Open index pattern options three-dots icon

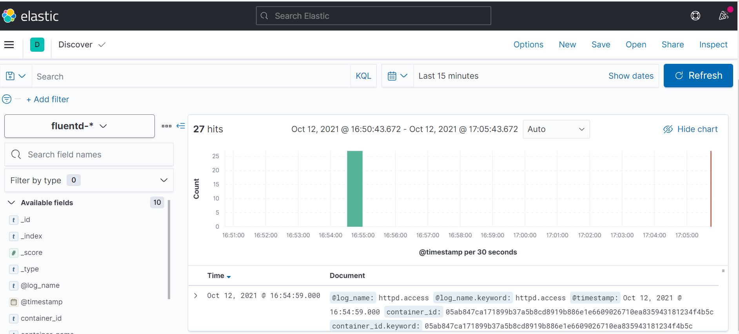click(167, 126)
